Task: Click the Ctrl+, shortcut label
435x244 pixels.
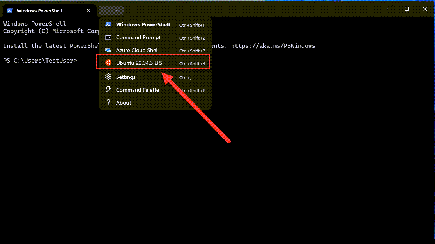Action: click(x=185, y=78)
